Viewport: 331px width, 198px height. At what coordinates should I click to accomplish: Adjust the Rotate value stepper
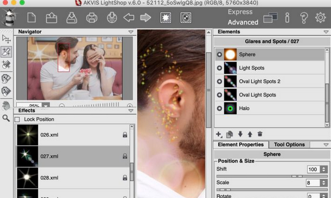pos(323,196)
